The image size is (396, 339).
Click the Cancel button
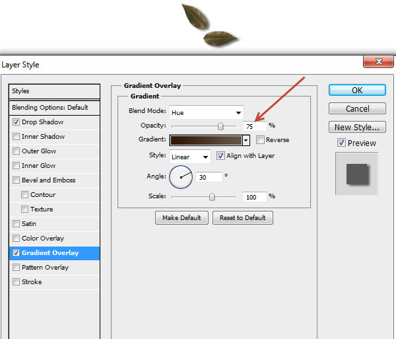(x=357, y=108)
